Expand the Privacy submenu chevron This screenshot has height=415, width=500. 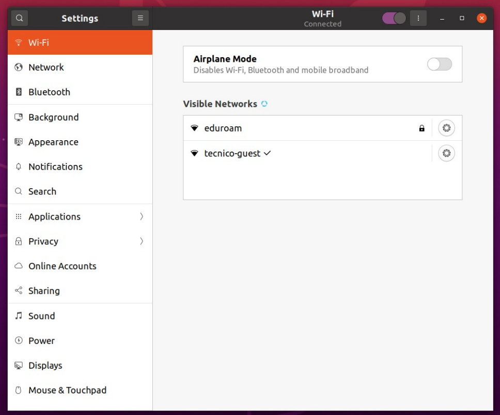click(x=142, y=241)
